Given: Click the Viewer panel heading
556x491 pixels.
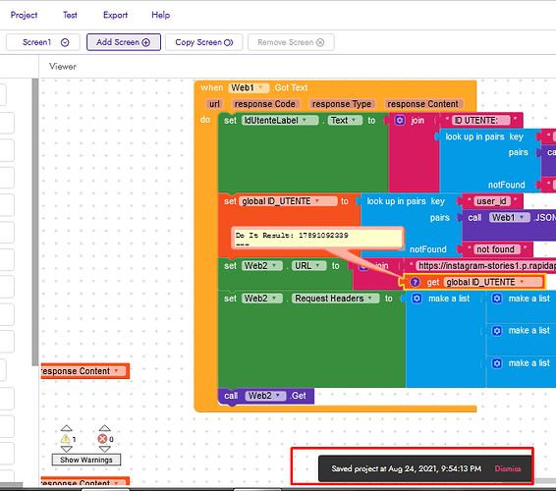Looking at the screenshot, I should click(63, 67).
